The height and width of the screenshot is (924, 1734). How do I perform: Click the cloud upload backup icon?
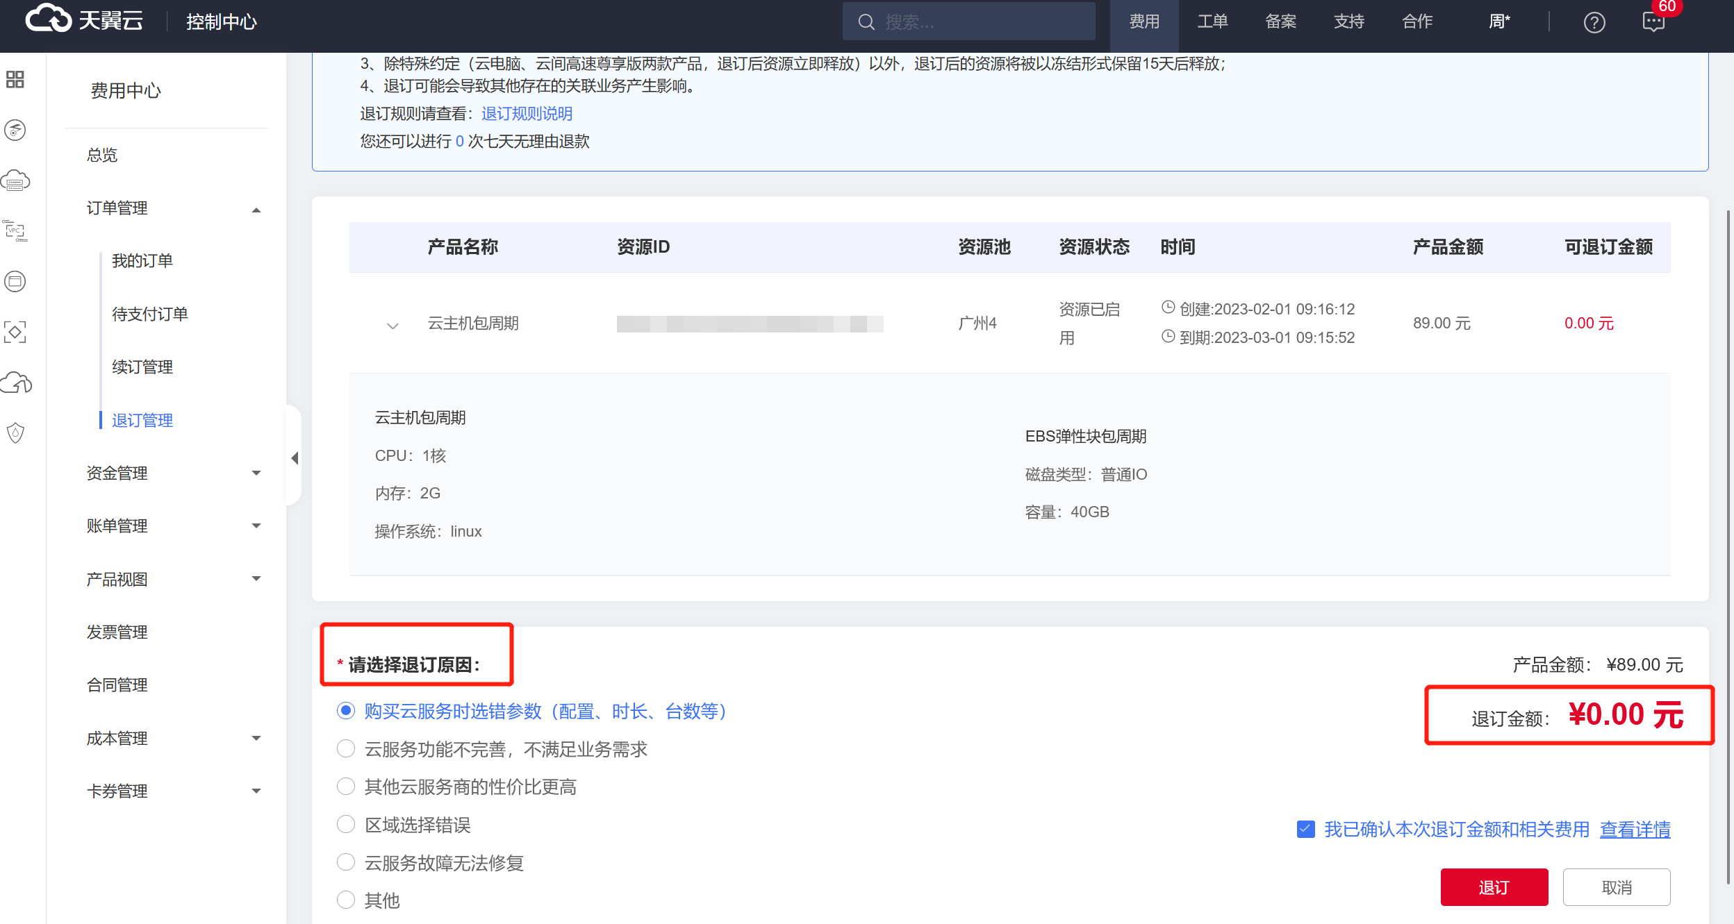pos(15,383)
